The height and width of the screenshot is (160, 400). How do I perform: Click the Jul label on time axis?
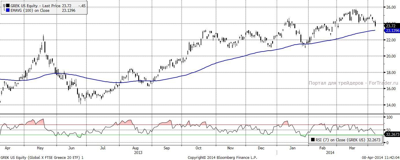pyautogui.click(x=103, y=148)
